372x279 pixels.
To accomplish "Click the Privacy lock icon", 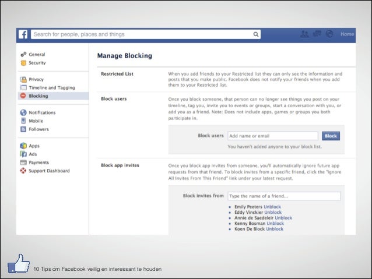I will click(x=23, y=79).
